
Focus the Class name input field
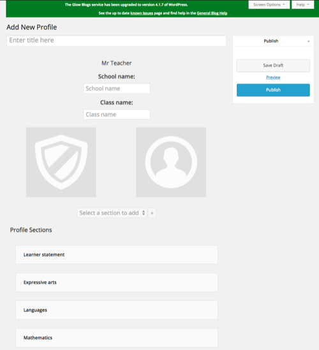(117, 115)
